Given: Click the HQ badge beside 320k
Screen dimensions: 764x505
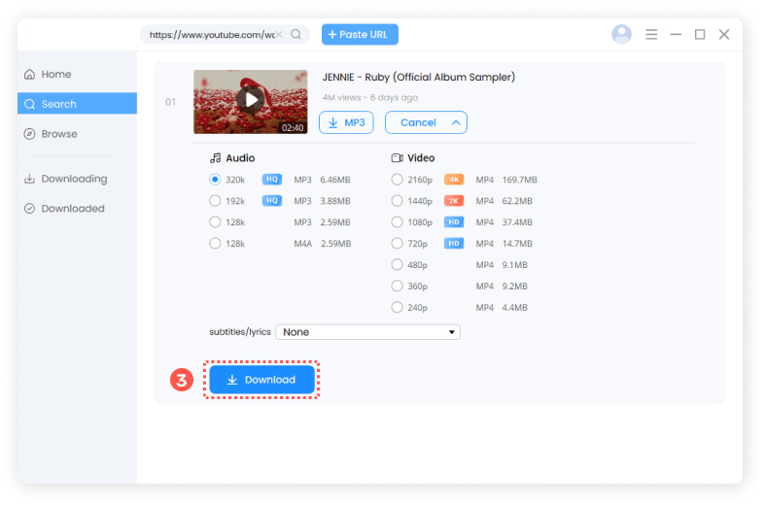Looking at the screenshot, I should click(x=272, y=180).
